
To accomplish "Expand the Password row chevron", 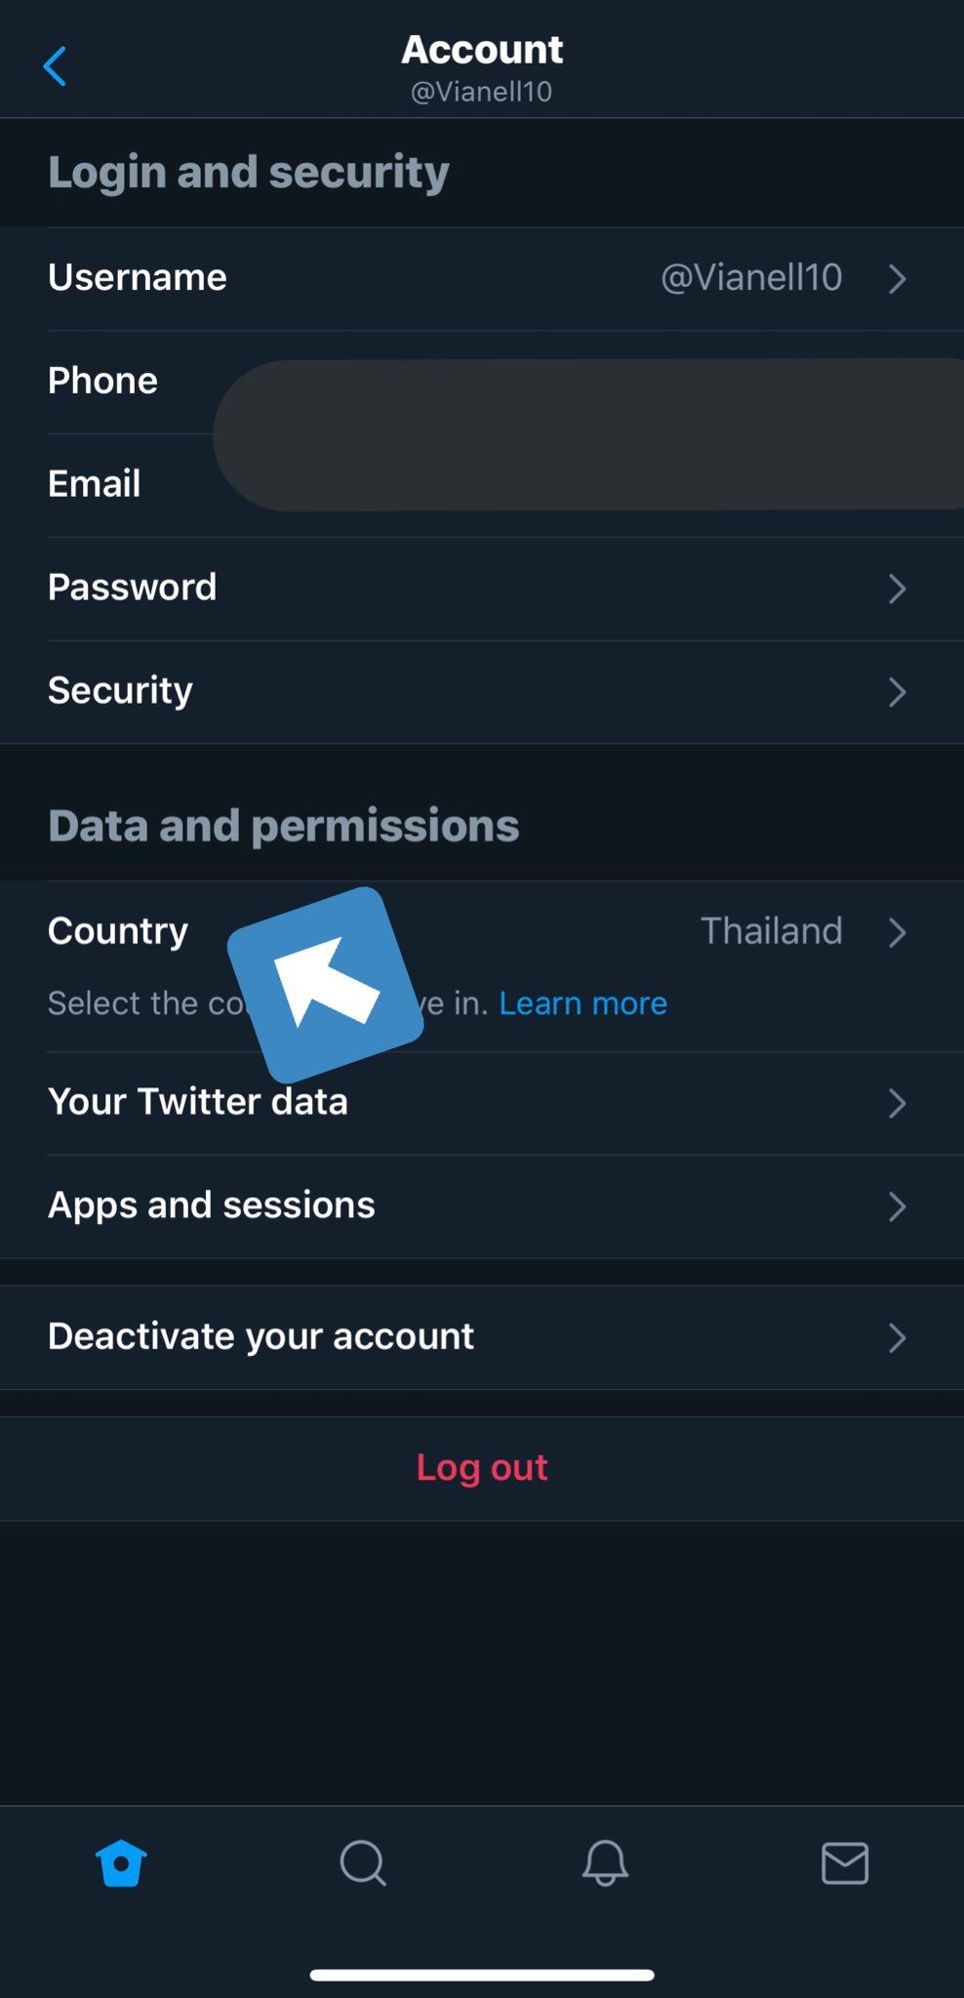I will 898,589.
